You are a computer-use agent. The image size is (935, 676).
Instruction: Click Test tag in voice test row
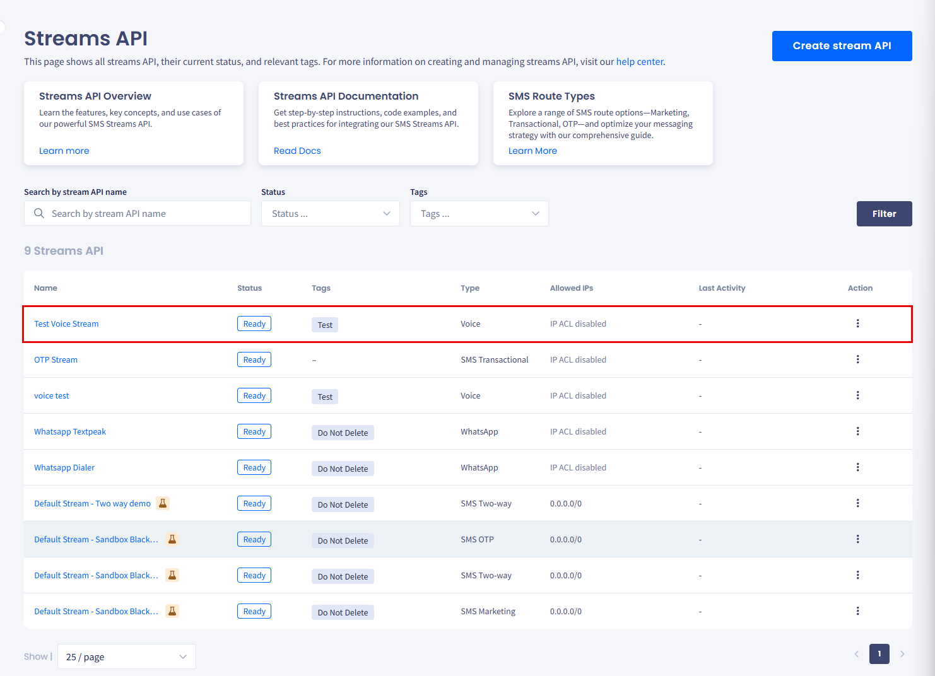click(x=325, y=397)
